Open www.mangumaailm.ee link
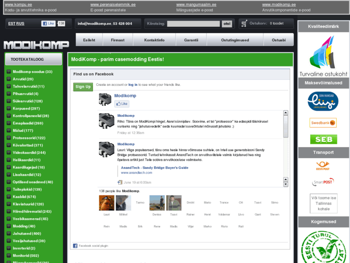This screenshot has width=350, height=263. [x=196, y=4]
